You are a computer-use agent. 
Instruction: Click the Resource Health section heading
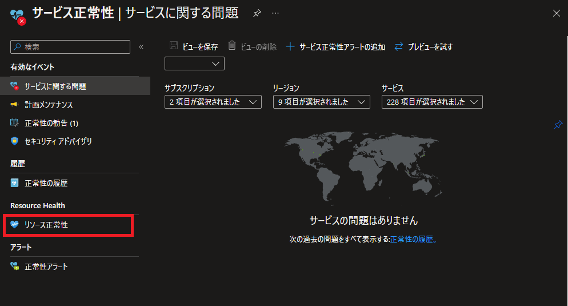(38, 205)
